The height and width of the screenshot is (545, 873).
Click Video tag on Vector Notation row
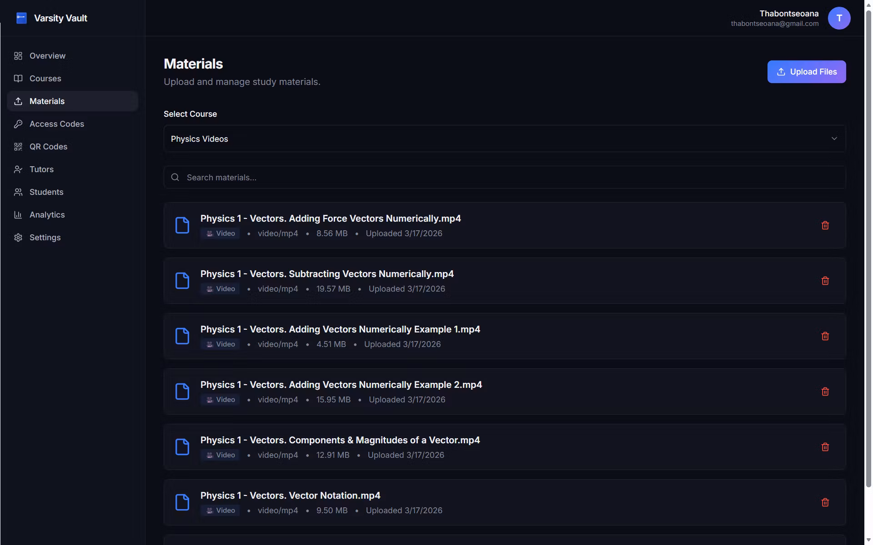[x=220, y=510]
